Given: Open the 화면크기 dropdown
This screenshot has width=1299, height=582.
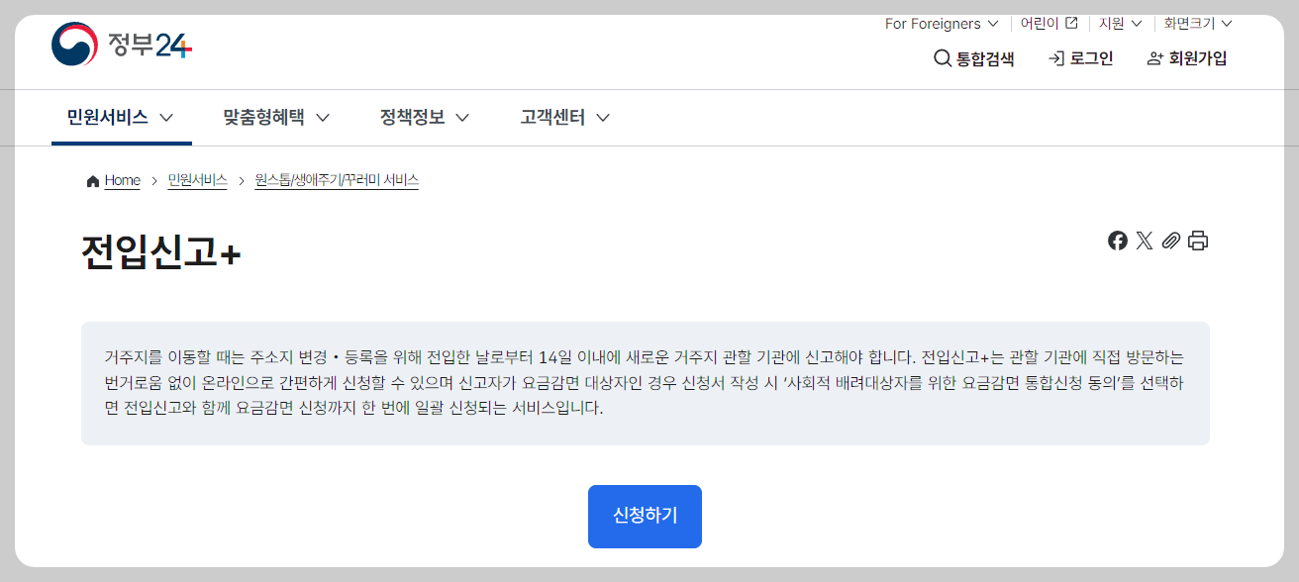Looking at the screenshot, I should tap(1228, 23).
